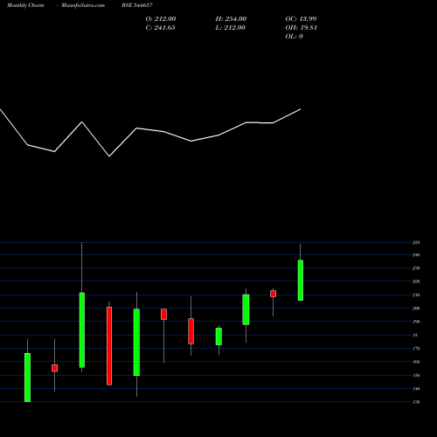Image resolution: width=437 pixels, height=437 pixels.
Task: Click the low value 'L: 212.00'
Action: click(230, 27)
